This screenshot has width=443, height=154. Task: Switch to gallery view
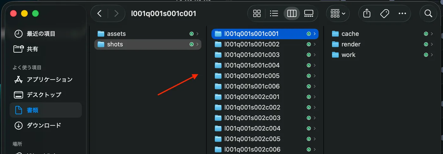pyautogui.click(x=309, y=13)
